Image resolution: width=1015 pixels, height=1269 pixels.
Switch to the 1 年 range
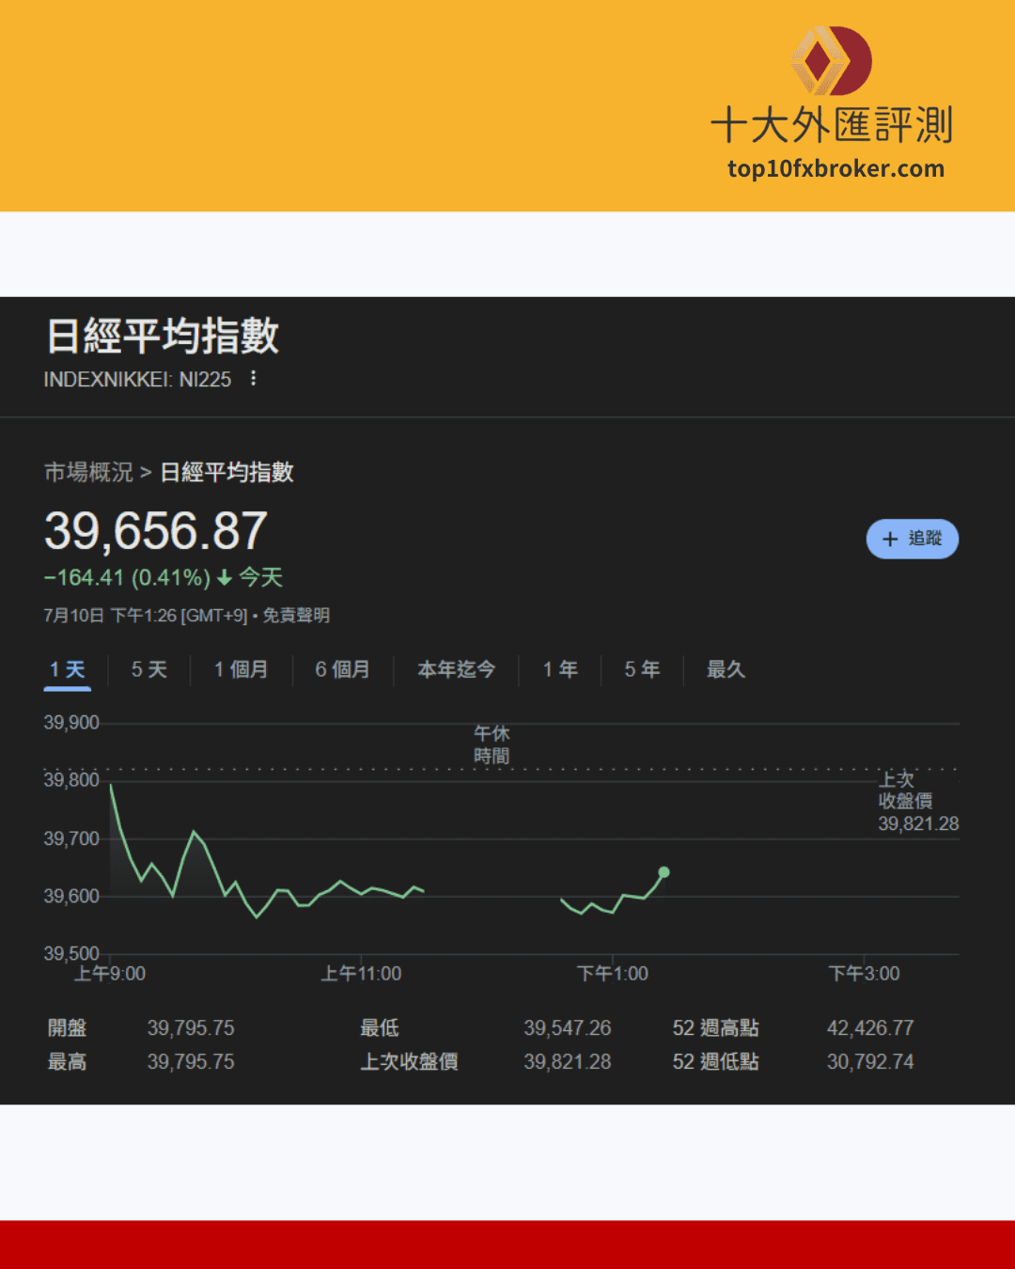click(x=560, y=669)
